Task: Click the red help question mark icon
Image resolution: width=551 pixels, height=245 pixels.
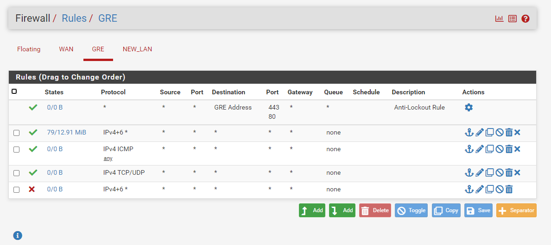Action: [x=525, y=19]
